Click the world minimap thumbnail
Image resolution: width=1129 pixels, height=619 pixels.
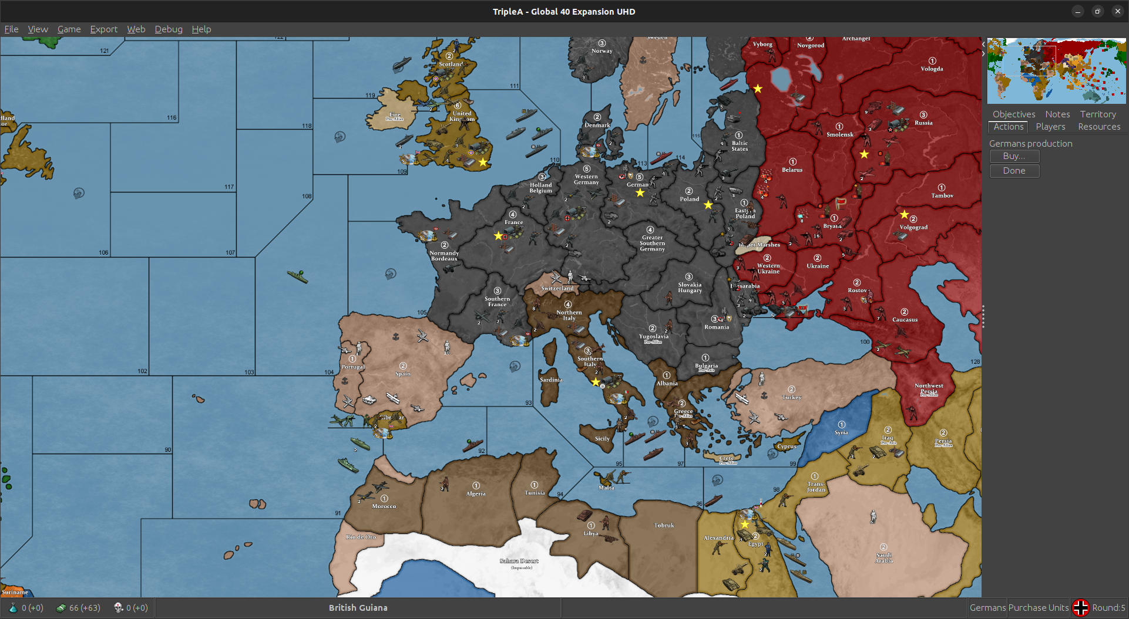1056,71
